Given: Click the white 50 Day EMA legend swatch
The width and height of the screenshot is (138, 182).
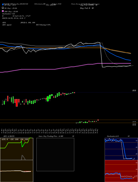Looking at the screenshot, I should [x=3, y=8].
